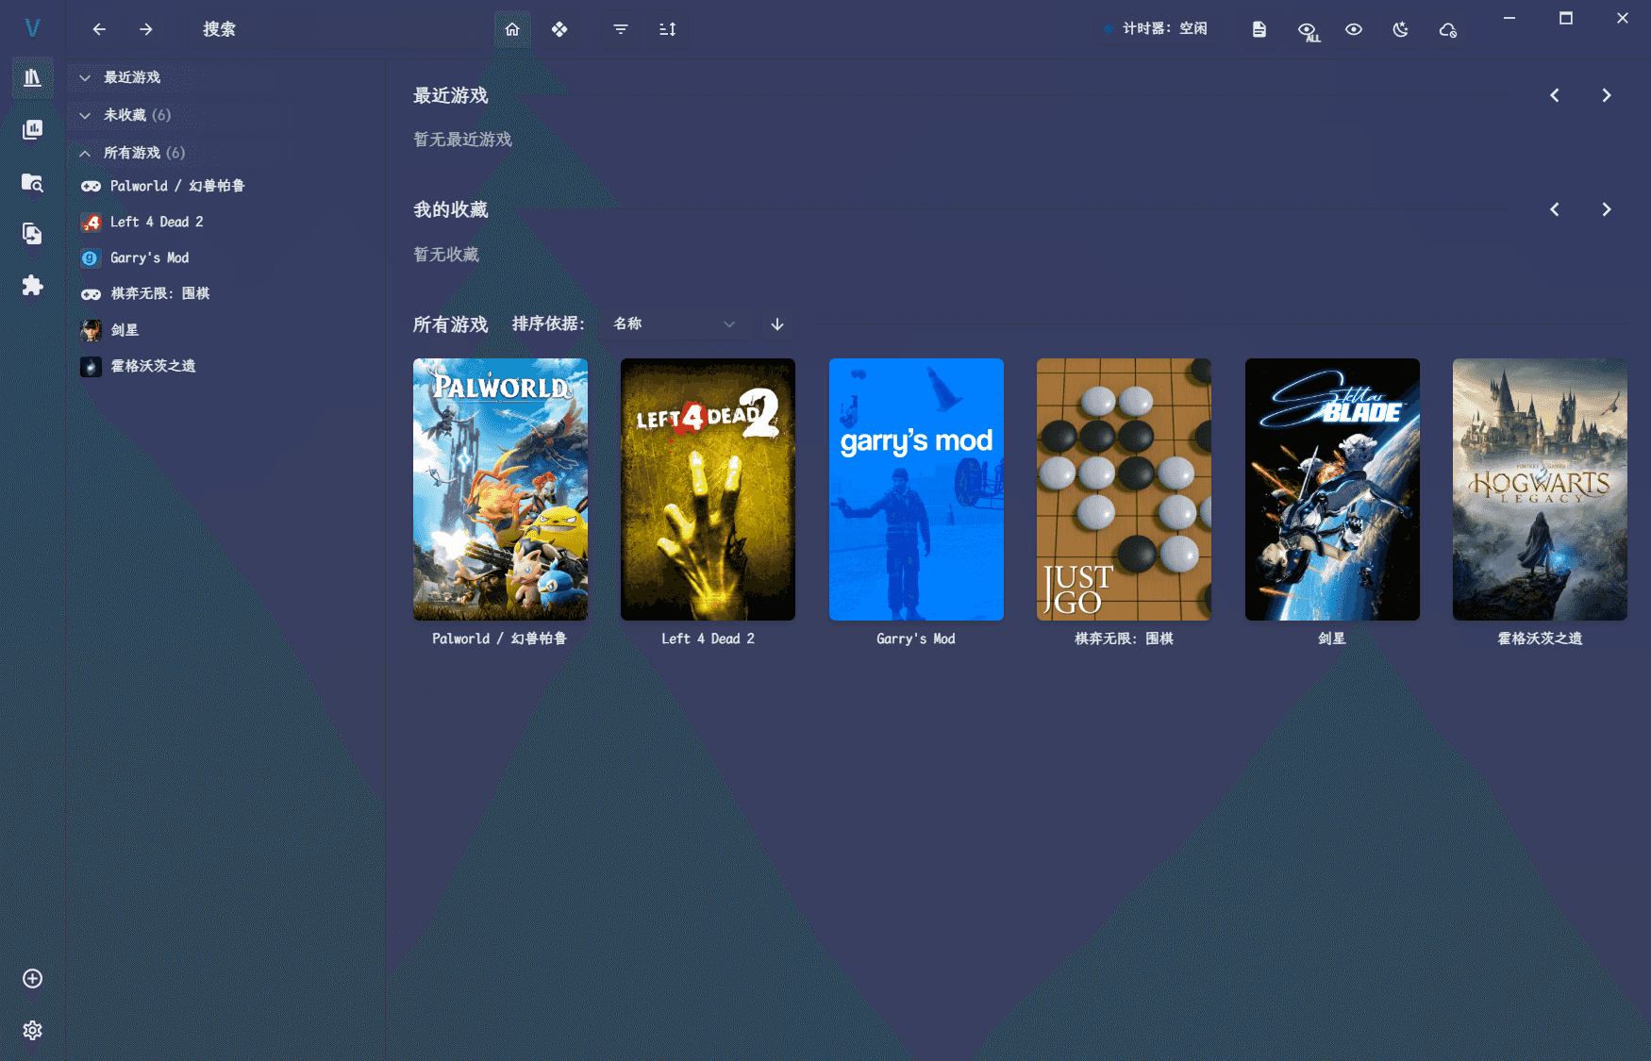Collapse the 所有游戏 tree section
The image size is (1651, 1061).
[85, 153]
